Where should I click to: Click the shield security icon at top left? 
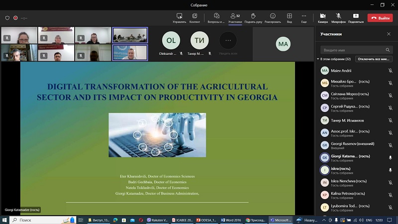[x=7, y=18]
